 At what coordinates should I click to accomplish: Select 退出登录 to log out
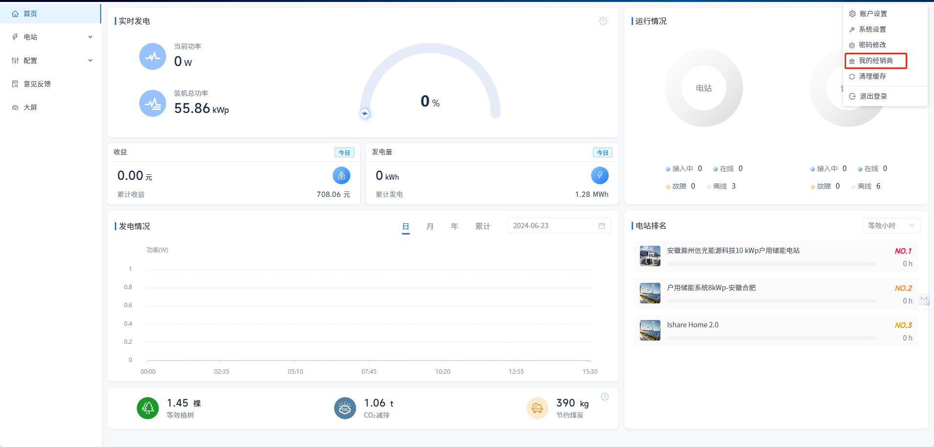(873, 96)
